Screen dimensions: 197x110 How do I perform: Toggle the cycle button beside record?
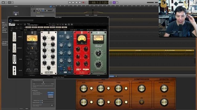86,2
